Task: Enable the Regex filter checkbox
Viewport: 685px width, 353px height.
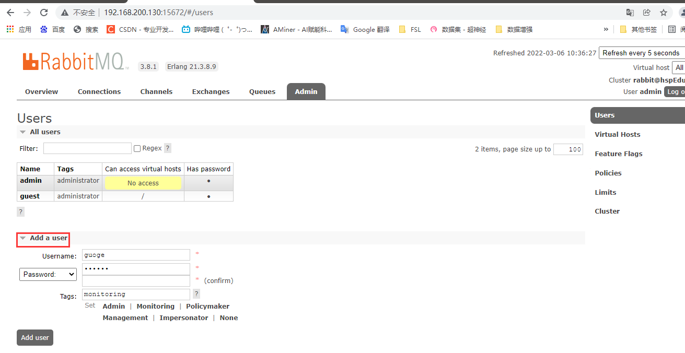Action: click(137, 149)
